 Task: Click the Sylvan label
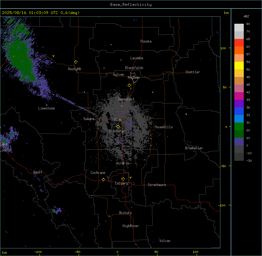119,74
